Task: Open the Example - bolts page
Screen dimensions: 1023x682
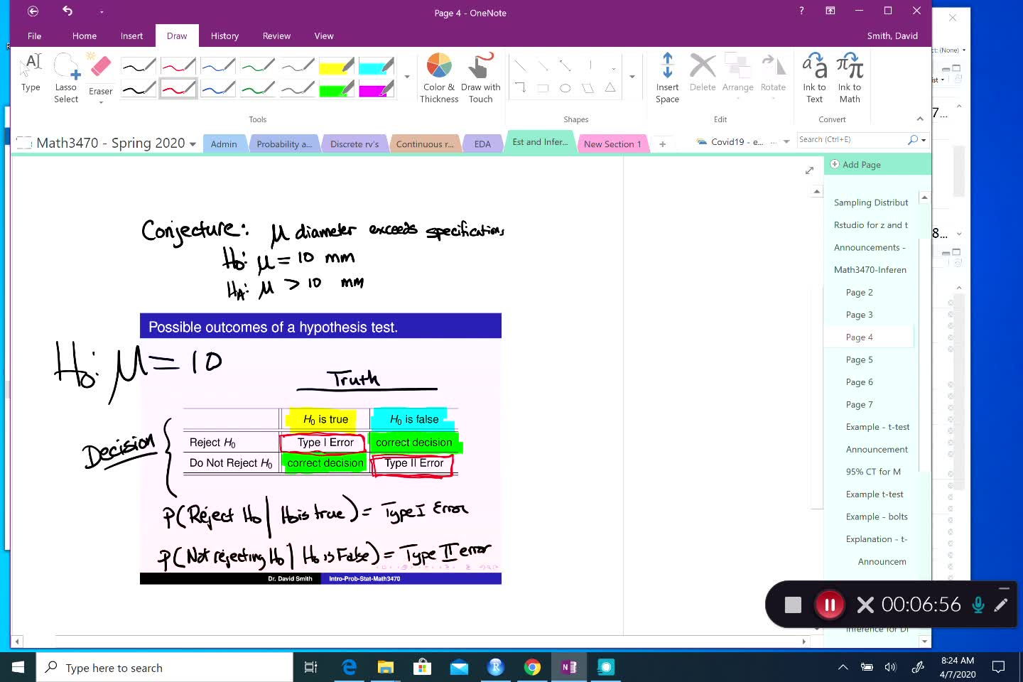Action: (877, 516)
